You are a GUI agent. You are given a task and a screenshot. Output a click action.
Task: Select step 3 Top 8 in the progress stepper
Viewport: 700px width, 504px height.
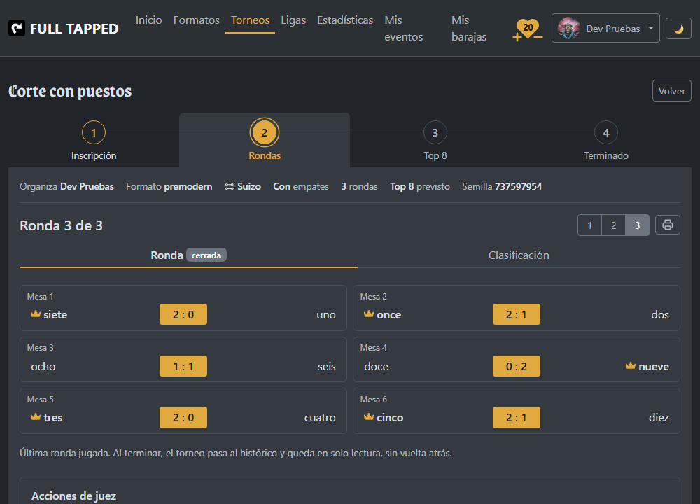point(435,140)
